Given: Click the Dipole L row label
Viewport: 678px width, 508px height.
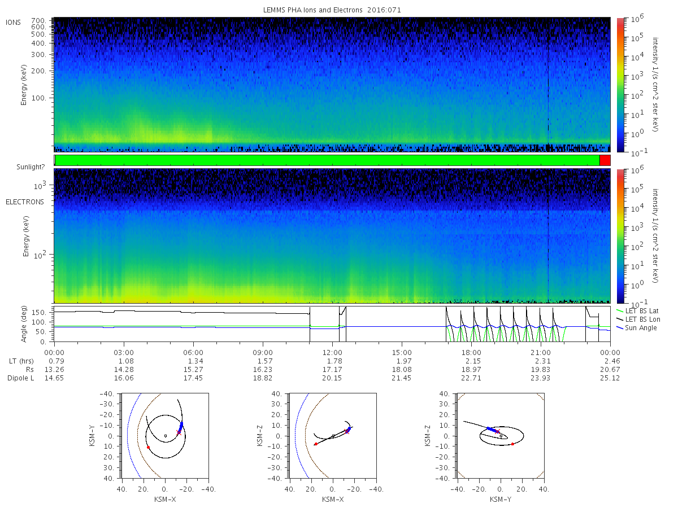Looking at the screenshot, I should tap(20, 378).
